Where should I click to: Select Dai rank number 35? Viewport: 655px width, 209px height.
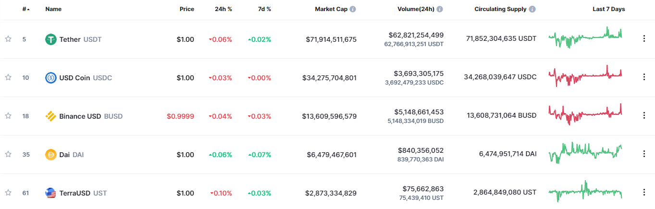(x=25, y=155)
